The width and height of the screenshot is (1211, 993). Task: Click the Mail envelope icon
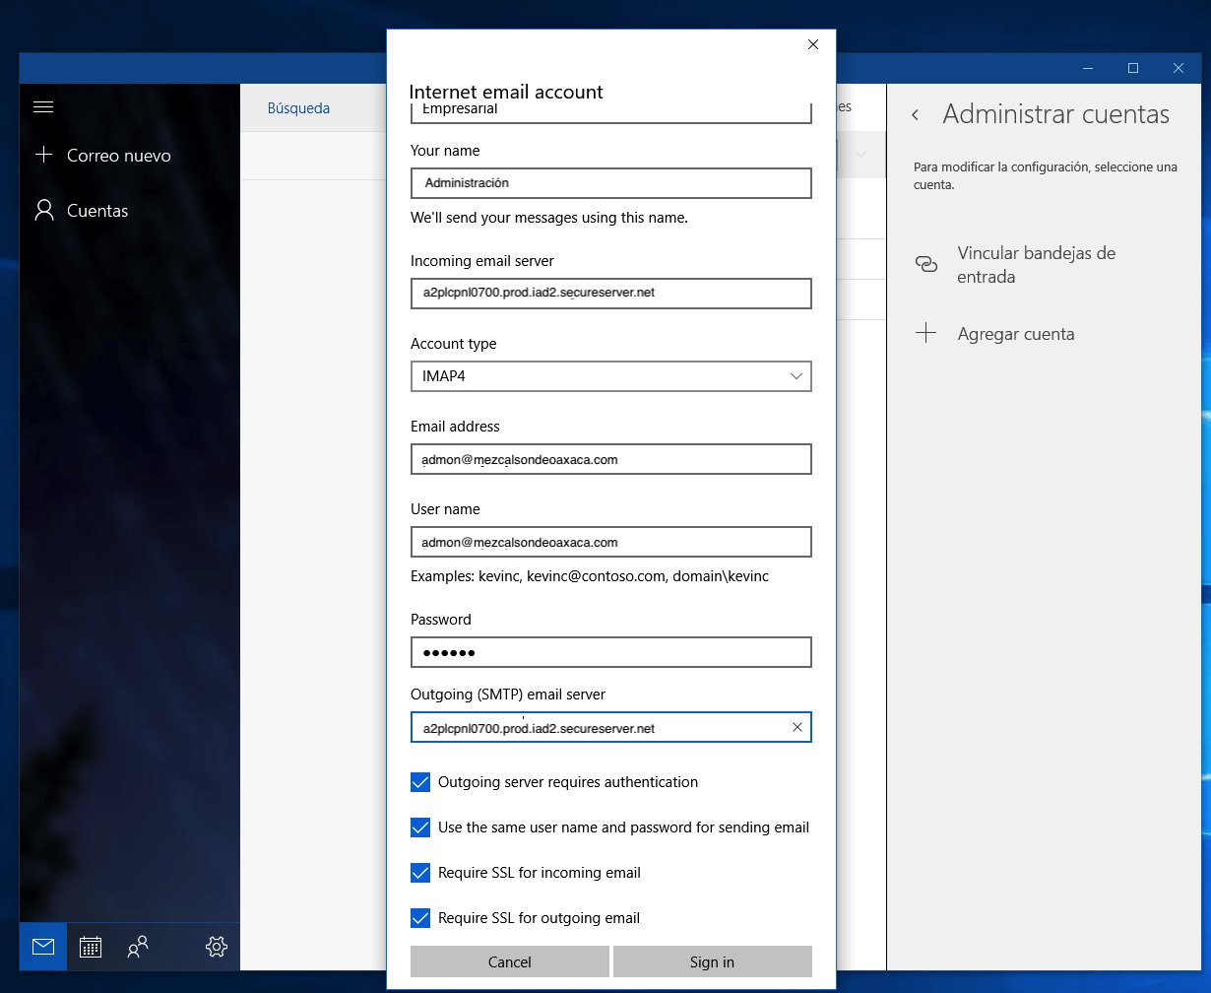pos(43,947)
